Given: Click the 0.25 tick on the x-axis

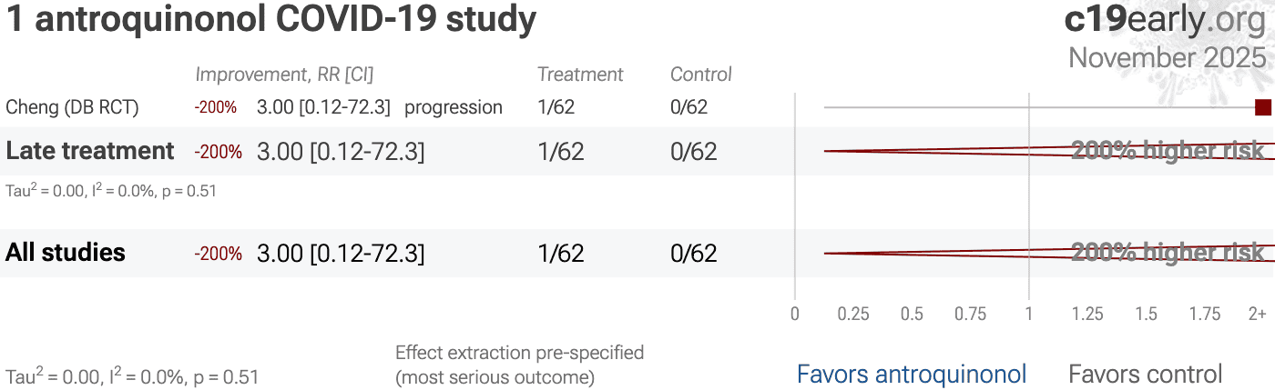Looking at the screenshot, I should [853, 315].
